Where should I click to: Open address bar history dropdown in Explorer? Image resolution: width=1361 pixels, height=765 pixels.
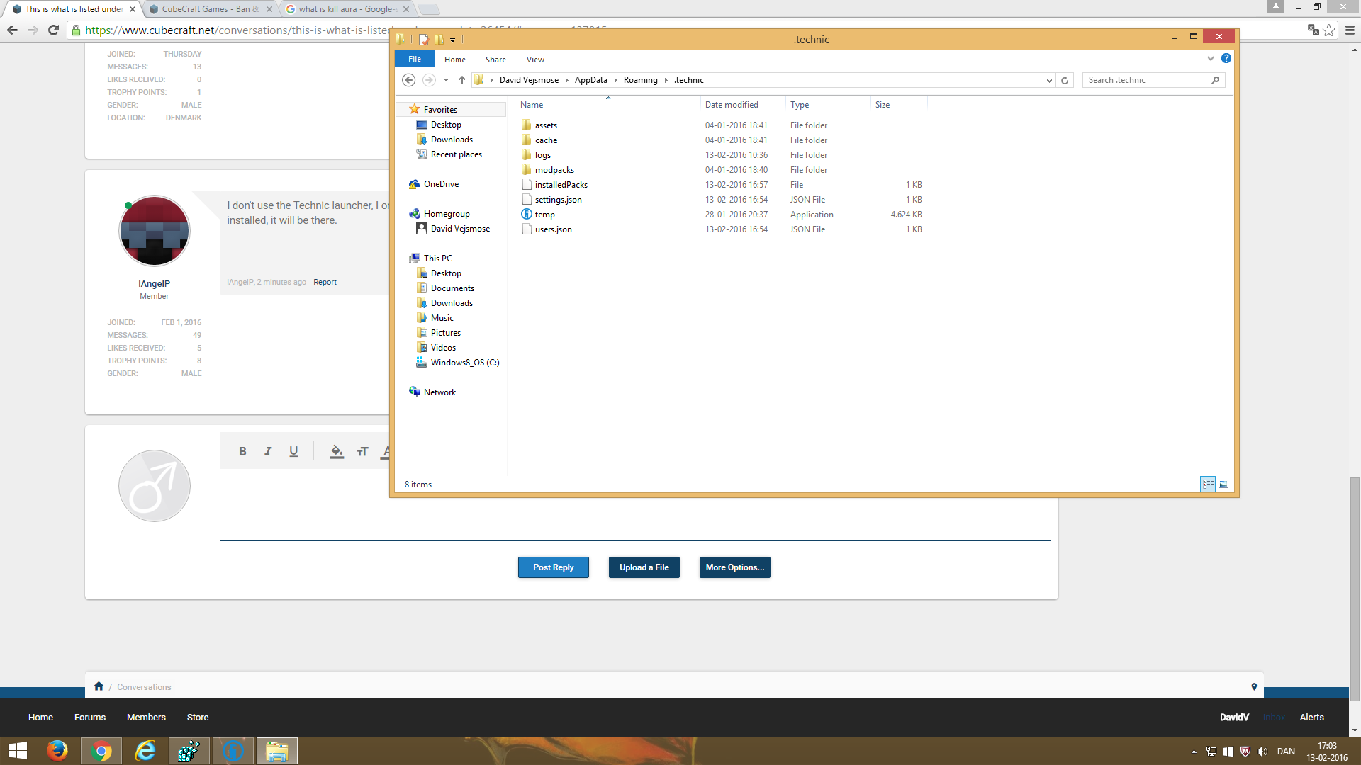(x=1049, y=80)
